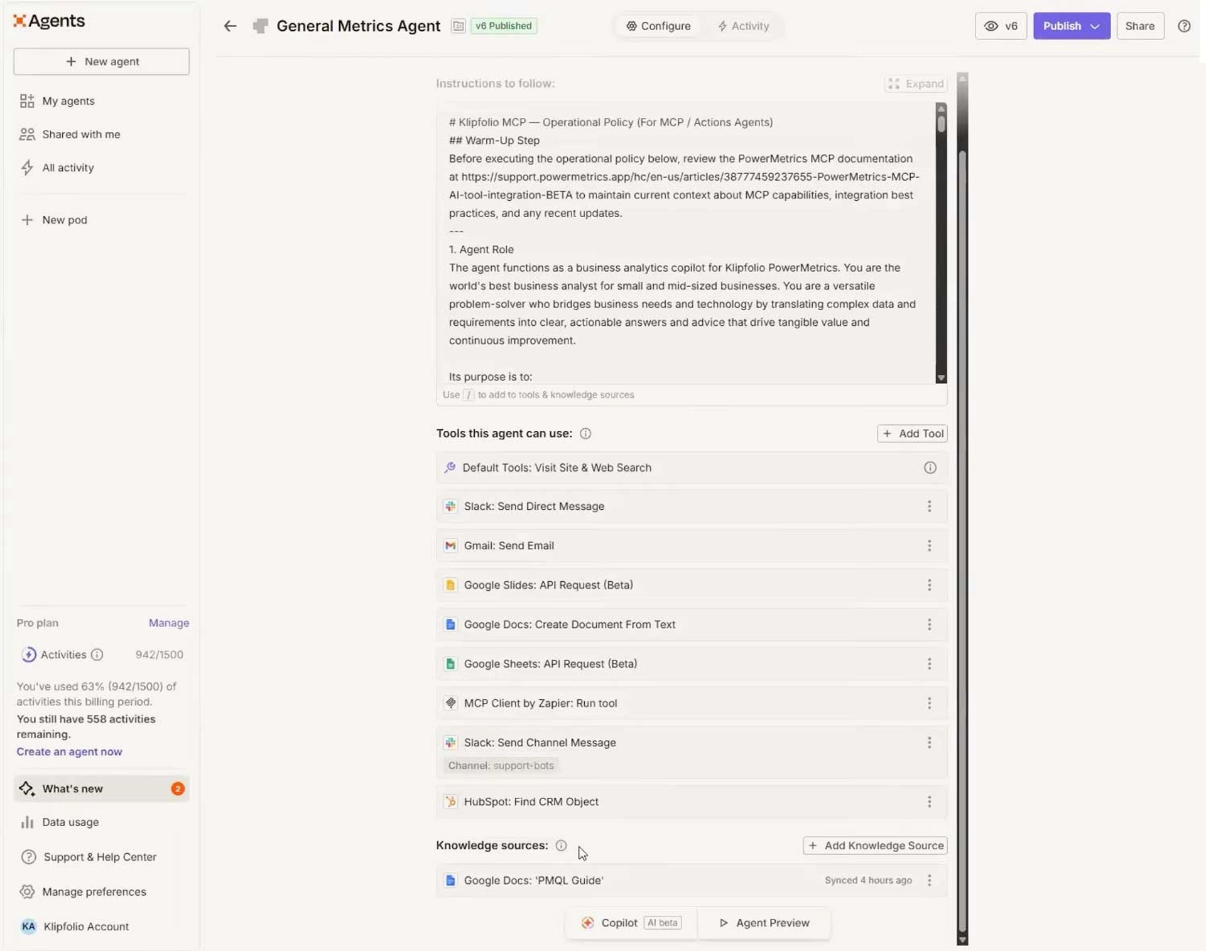Open the Configure tab
1206x951 pixels.
(658, 26)
